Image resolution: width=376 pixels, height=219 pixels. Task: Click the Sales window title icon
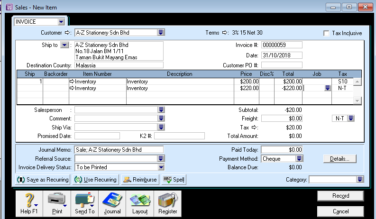click(x=9, y=7)
